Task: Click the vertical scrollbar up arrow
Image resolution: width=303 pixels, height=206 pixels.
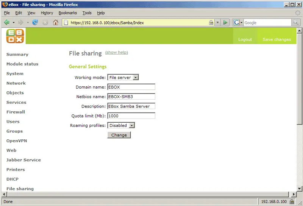Action: tap(299, 31)
